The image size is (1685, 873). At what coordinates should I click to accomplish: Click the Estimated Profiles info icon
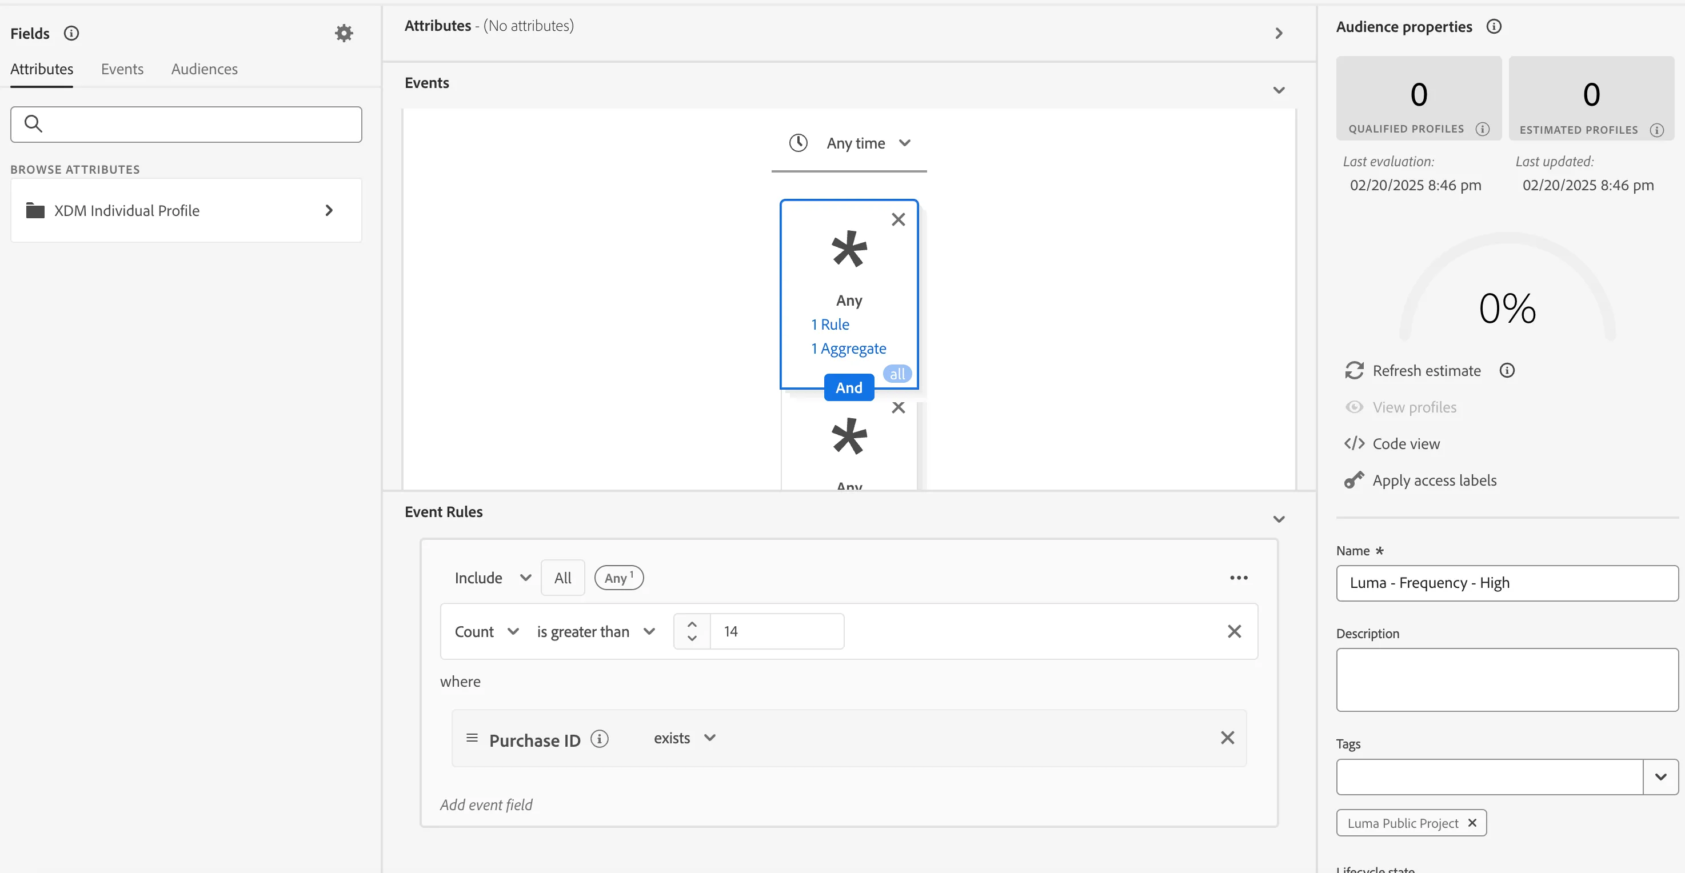coord(1657,130)
